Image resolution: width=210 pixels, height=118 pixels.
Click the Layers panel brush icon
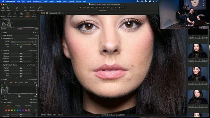pos(33,32)
